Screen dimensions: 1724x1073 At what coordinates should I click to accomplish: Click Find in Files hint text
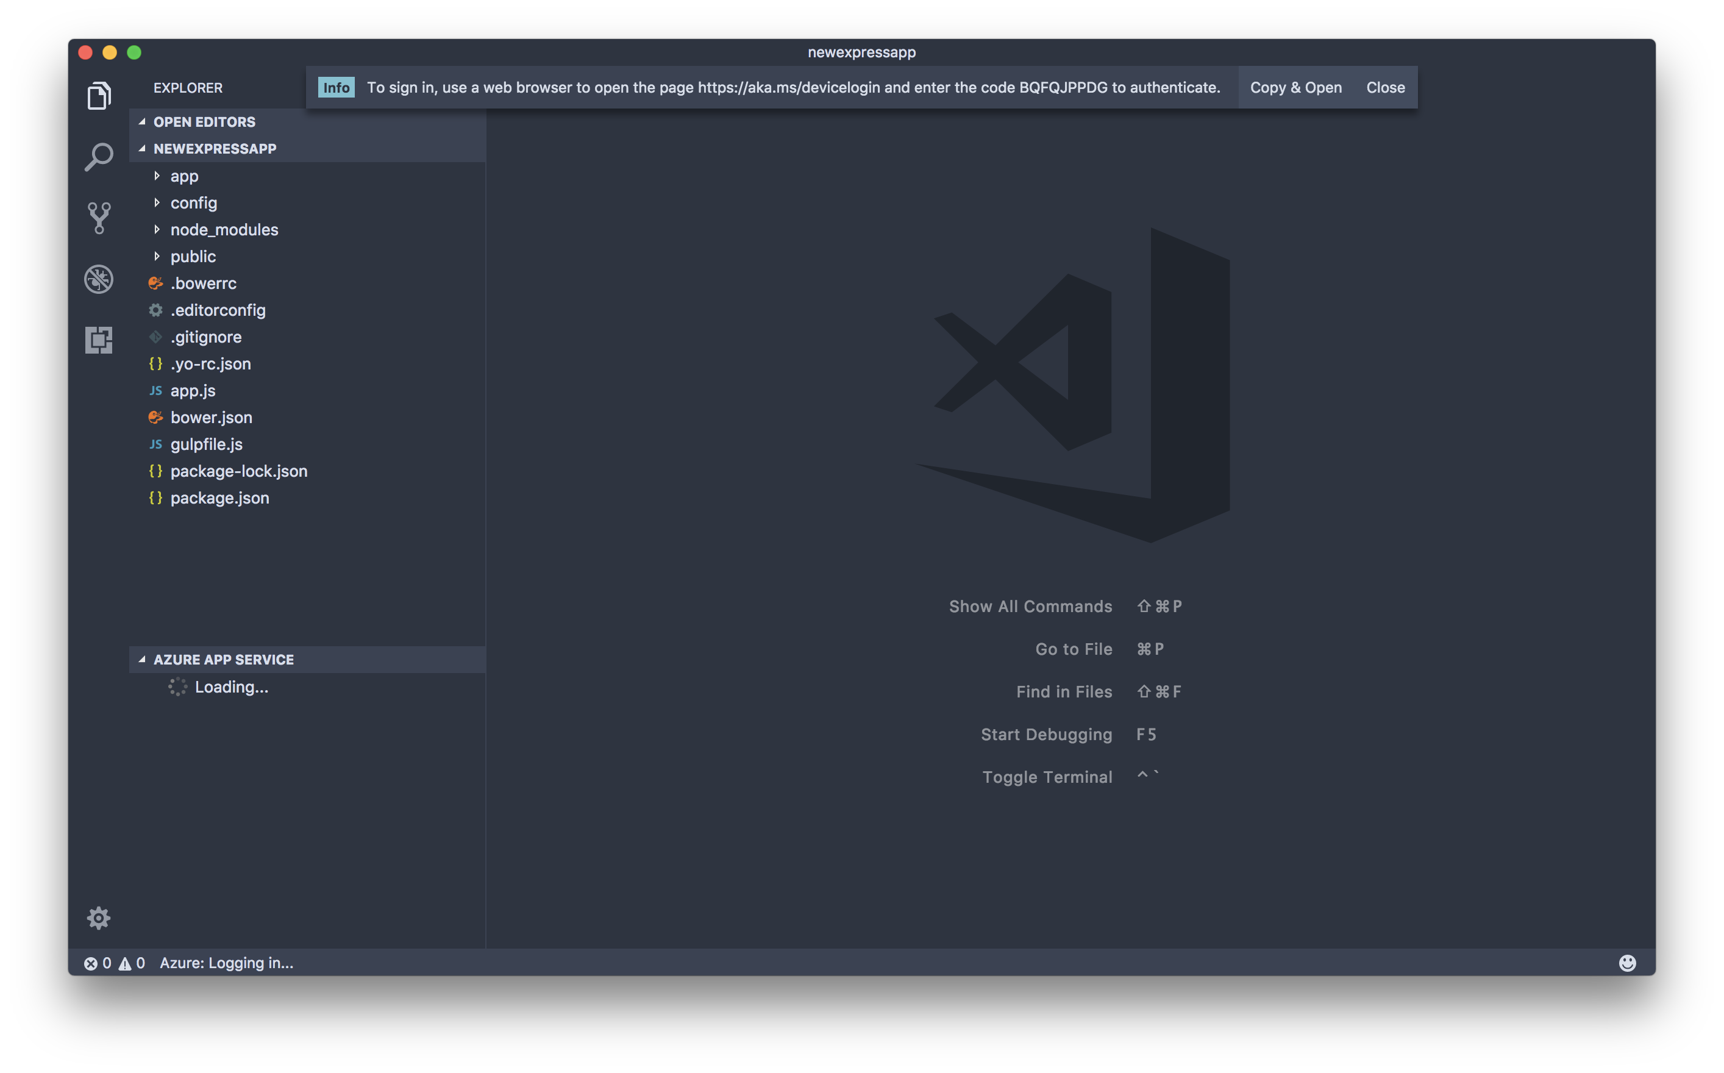[x=1064, y=691]
